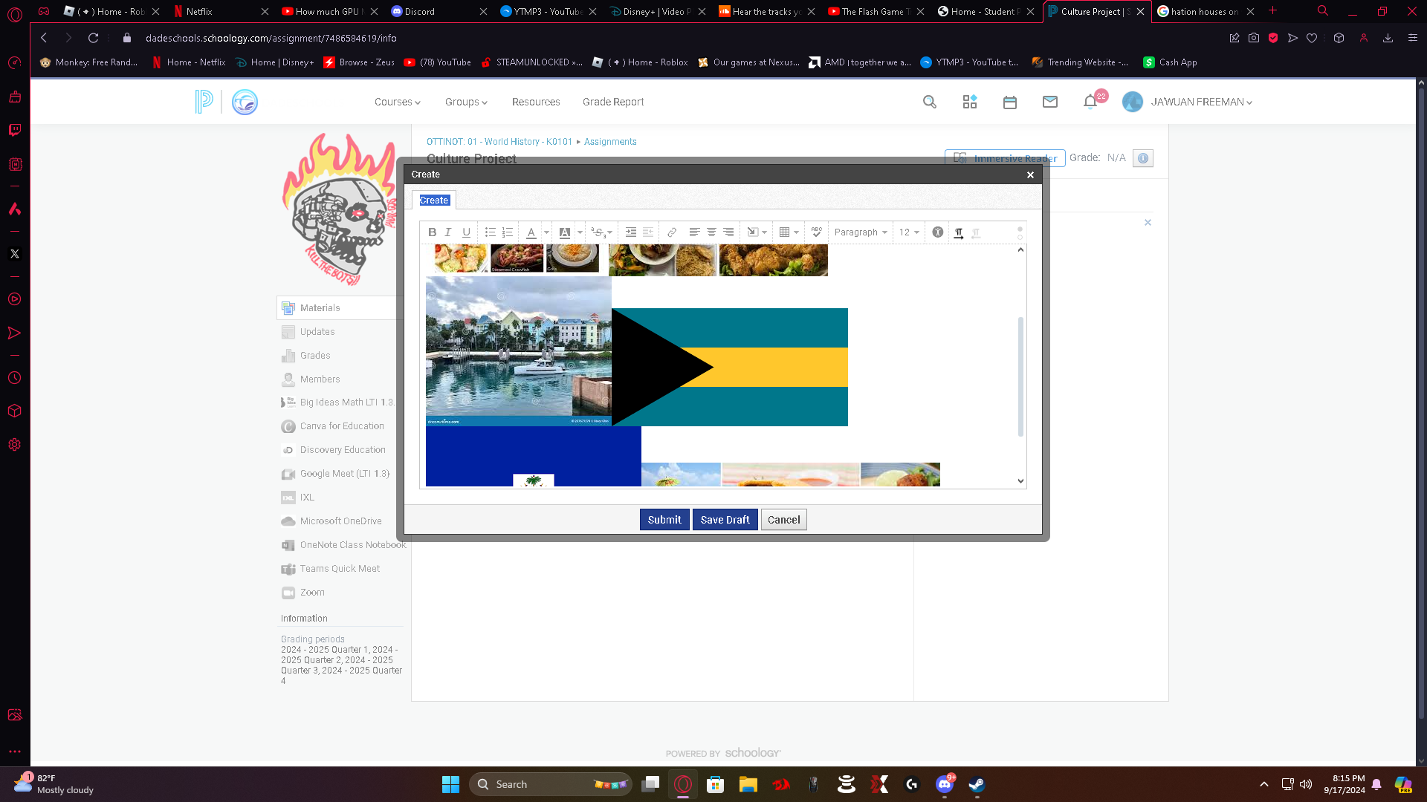Increase indent of paragraph
1427x802 pixels.
pos(630,232)
